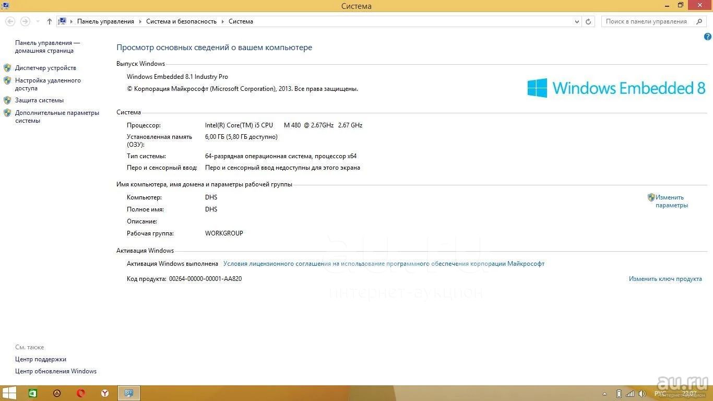Open the address bar history dropdown
This screenshot has width=713, height=401.
coord(577,21)
